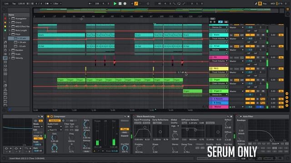Image resolution: width=291 pixels, height=163 pixels.
Task: Click the Tap tempo button
Action: point(14,4)
